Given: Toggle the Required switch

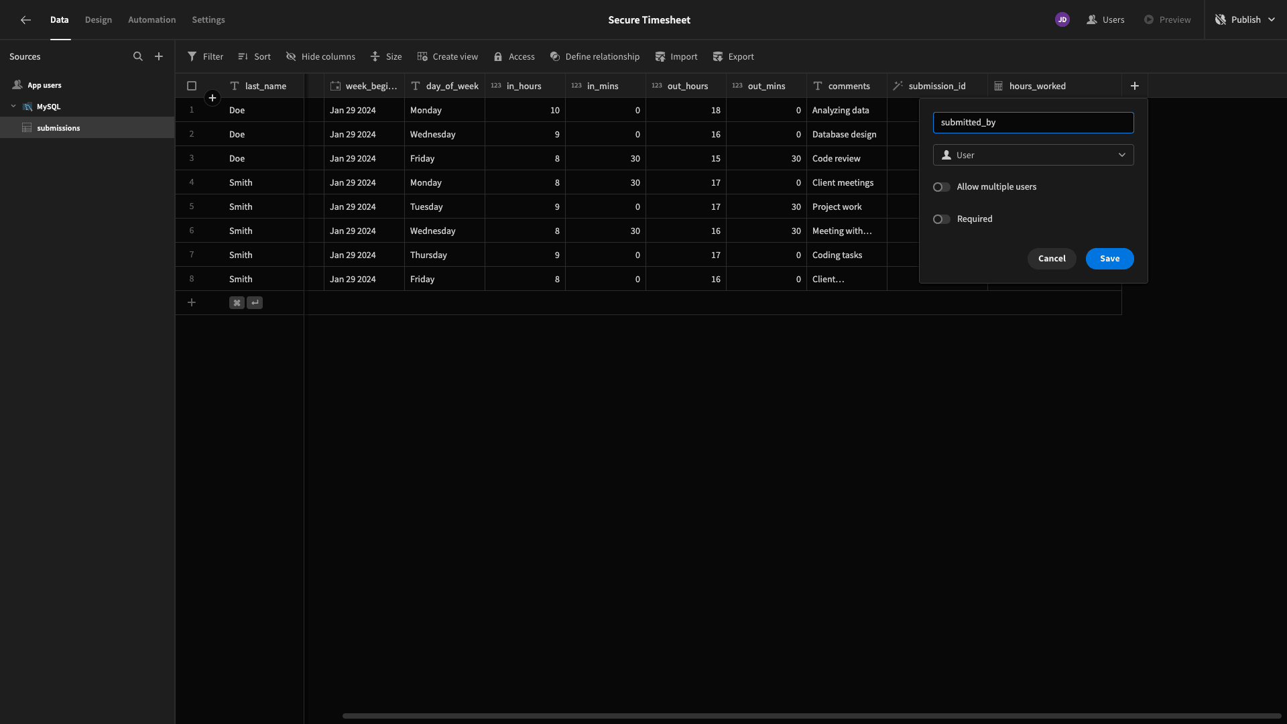Looking at the screenshot, I should coord(942,219).
